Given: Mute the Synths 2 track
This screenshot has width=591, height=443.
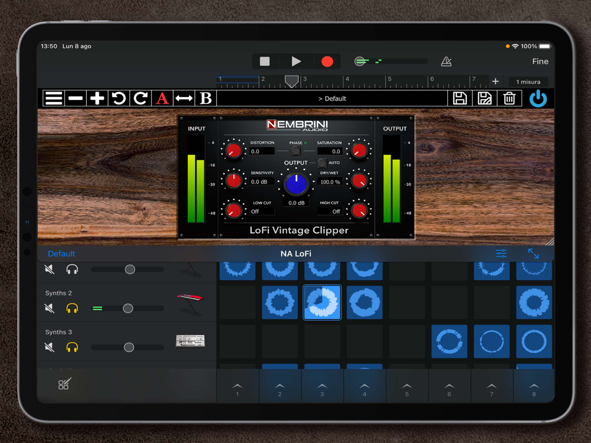Looking at the screenshot, I should click(x=50, y=308).
